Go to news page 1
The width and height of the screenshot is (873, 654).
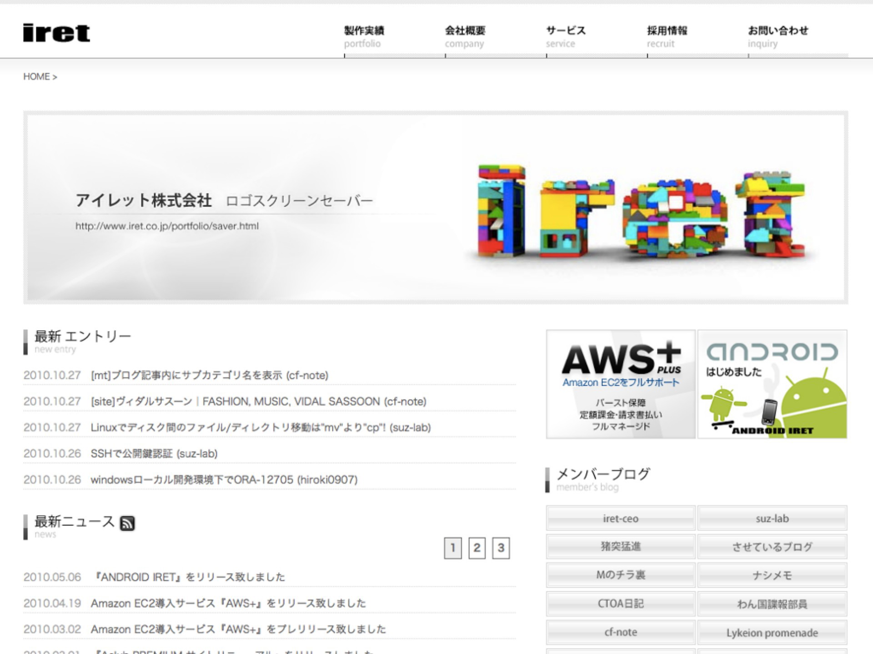[x=453, y=548]
